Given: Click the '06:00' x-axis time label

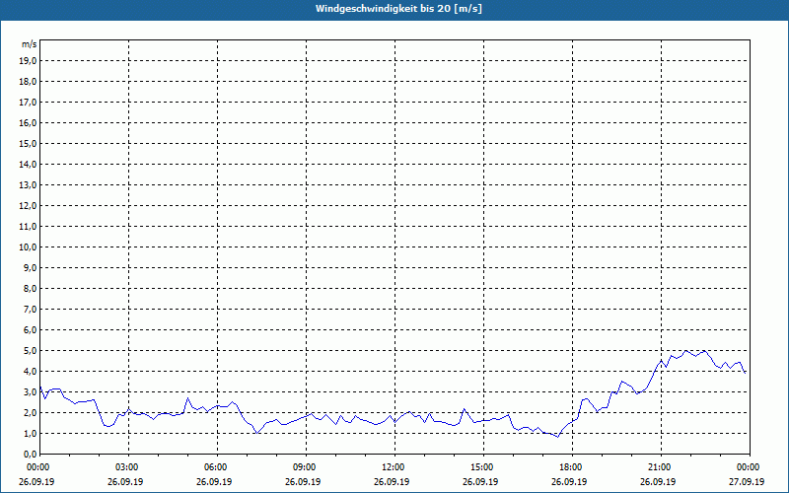Looking at the screenshot, I should coord(217,467).
